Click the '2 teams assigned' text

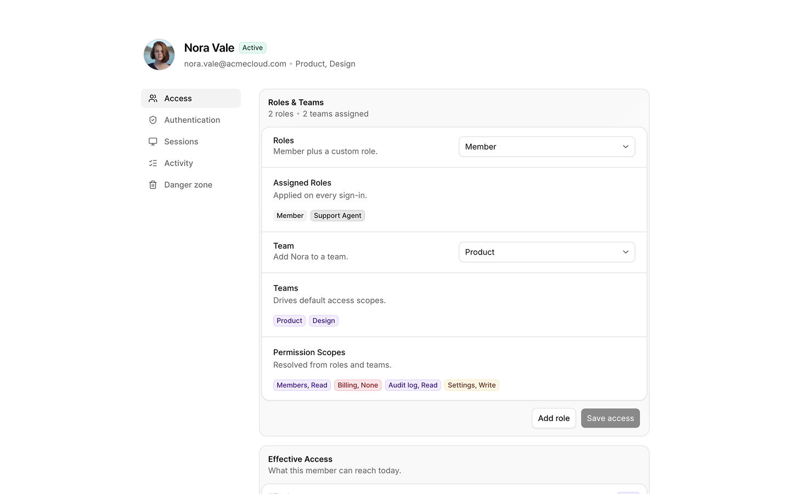tap(336, 114)
